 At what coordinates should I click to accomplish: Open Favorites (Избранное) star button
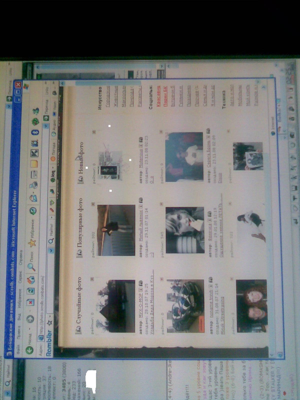[x=32, y=233]
